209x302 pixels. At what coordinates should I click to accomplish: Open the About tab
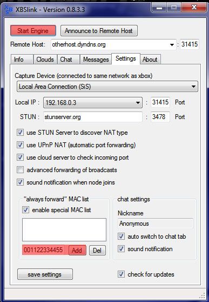pyautogui.click(x=150, y=60)
